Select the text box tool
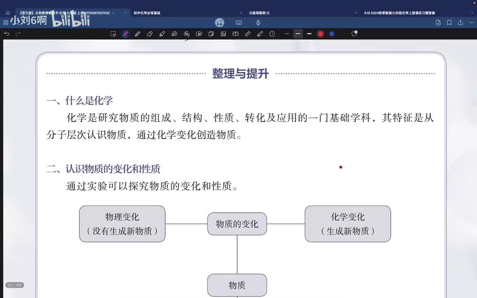This screenshot has height=298, width=477. click(x=236, y=34)
